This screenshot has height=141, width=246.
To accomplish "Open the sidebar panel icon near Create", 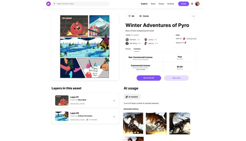I will pos(192,4).
